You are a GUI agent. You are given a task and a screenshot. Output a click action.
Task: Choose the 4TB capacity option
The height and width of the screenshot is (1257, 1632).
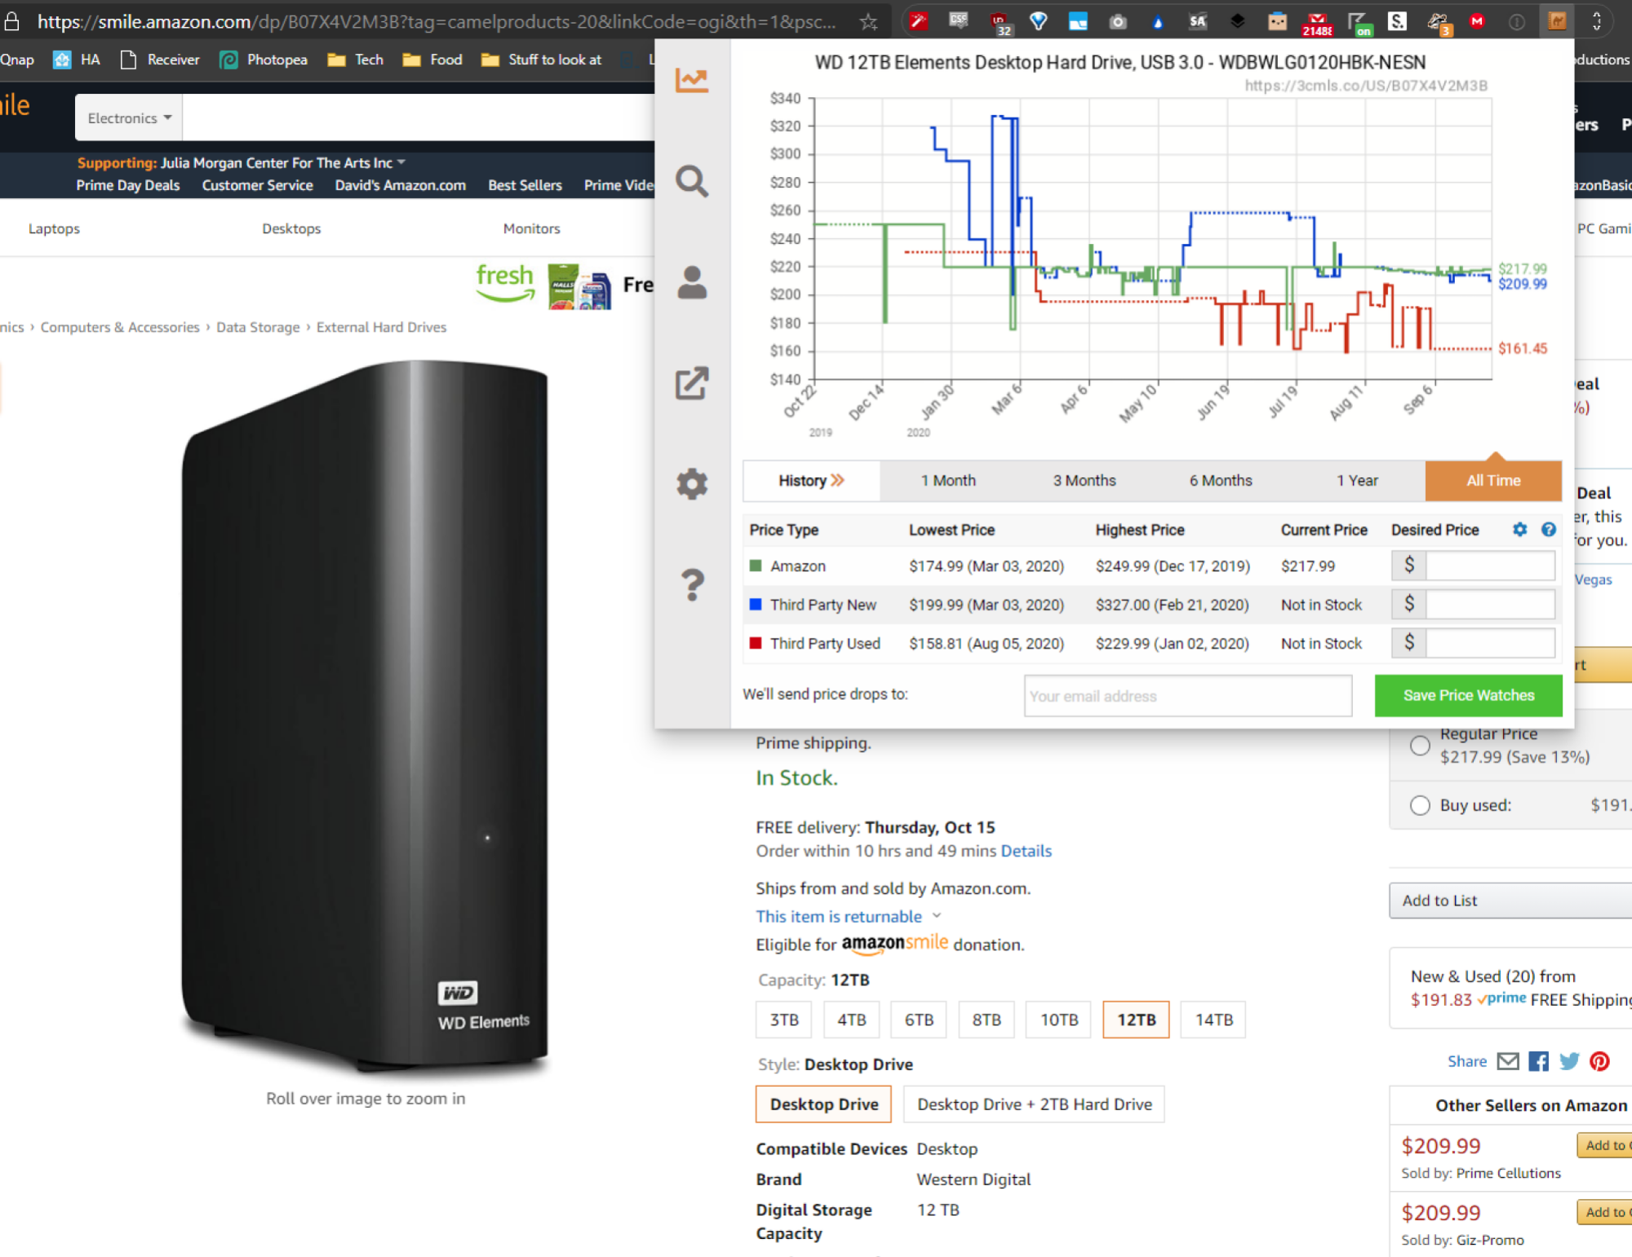tap(851, 1020)
